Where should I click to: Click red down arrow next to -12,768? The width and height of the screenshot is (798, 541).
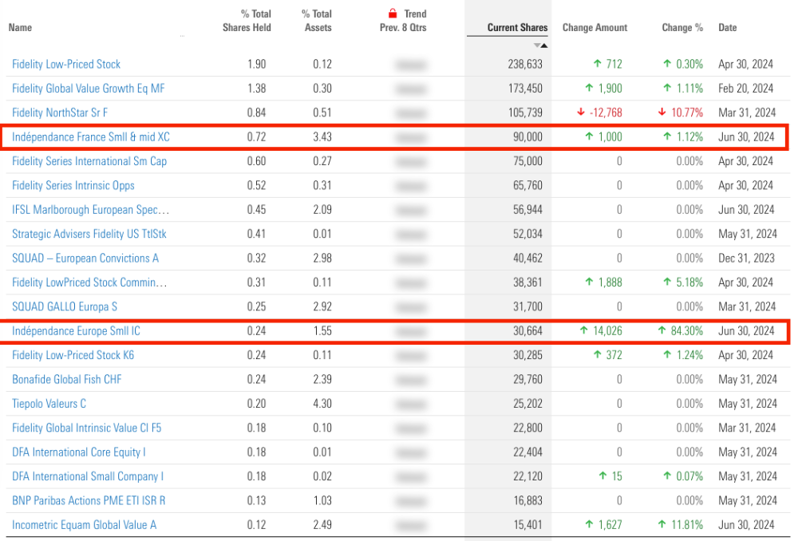(580, 113)
